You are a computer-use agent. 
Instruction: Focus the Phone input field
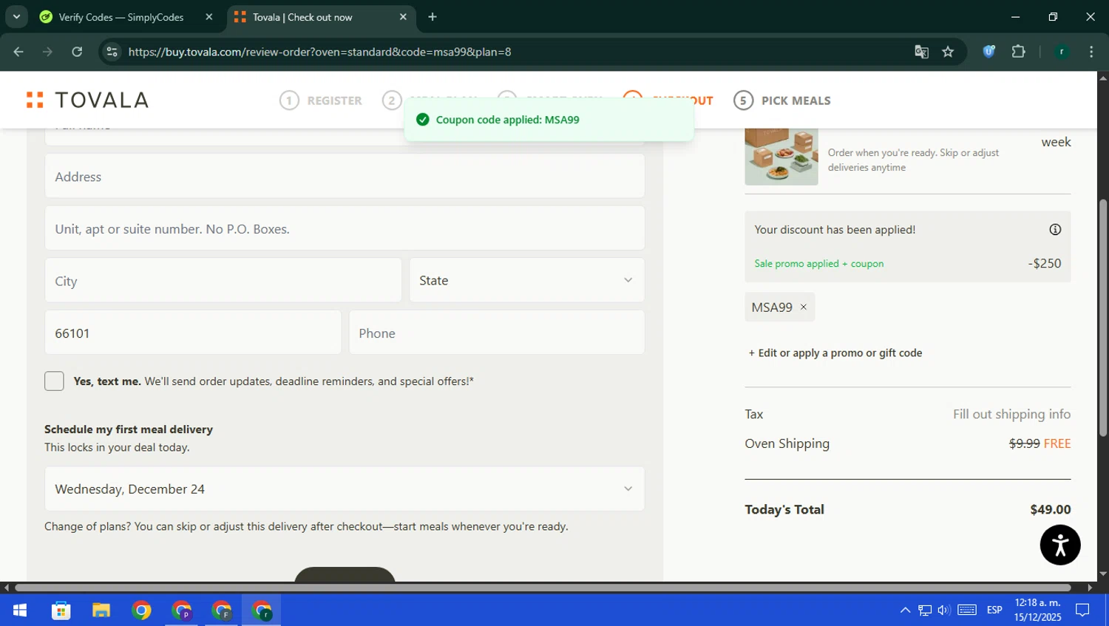497,333
